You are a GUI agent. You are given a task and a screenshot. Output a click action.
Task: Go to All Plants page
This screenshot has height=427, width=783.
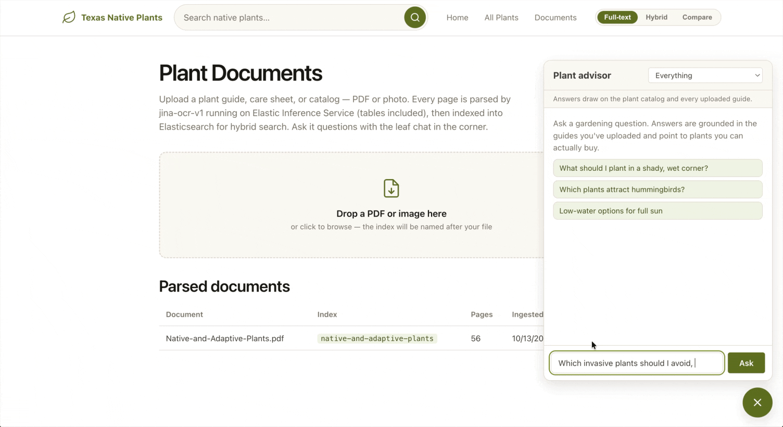[x=501, y=18]
